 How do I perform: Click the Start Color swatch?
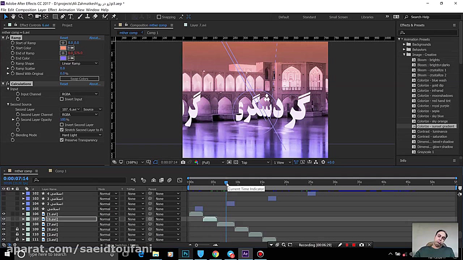[63, 48]
